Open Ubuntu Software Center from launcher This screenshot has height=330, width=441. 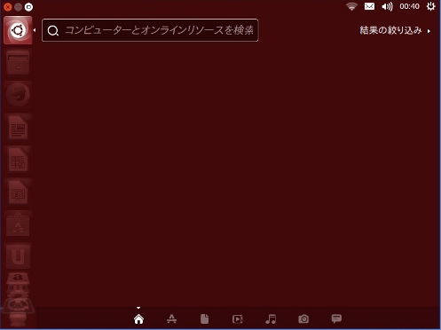pyautogui.click(x=18, y=224)
